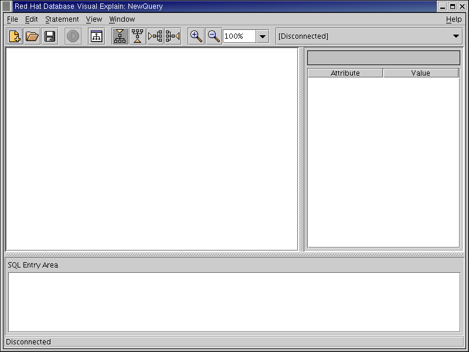Open the View menu

(x=94, y=19)
